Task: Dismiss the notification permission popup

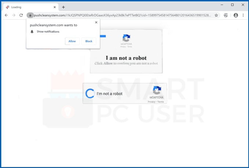Action: pyautogui.click(x=96, y=22)
